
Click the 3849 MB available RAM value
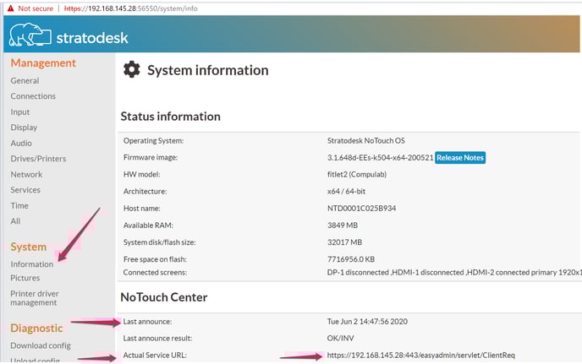(x=343, y=225)
